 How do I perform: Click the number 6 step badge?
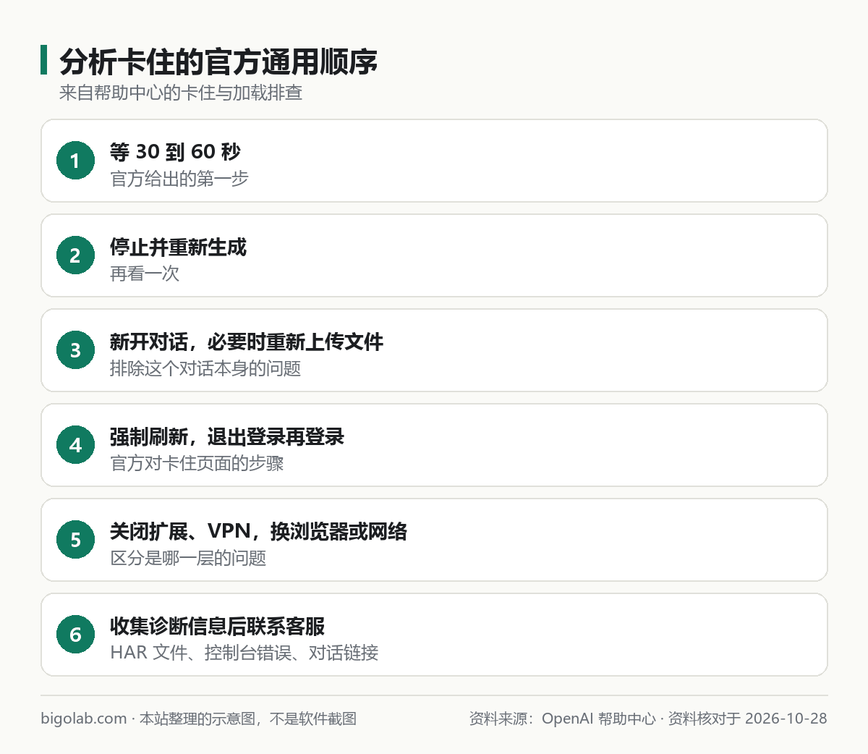tap(75, 635)
